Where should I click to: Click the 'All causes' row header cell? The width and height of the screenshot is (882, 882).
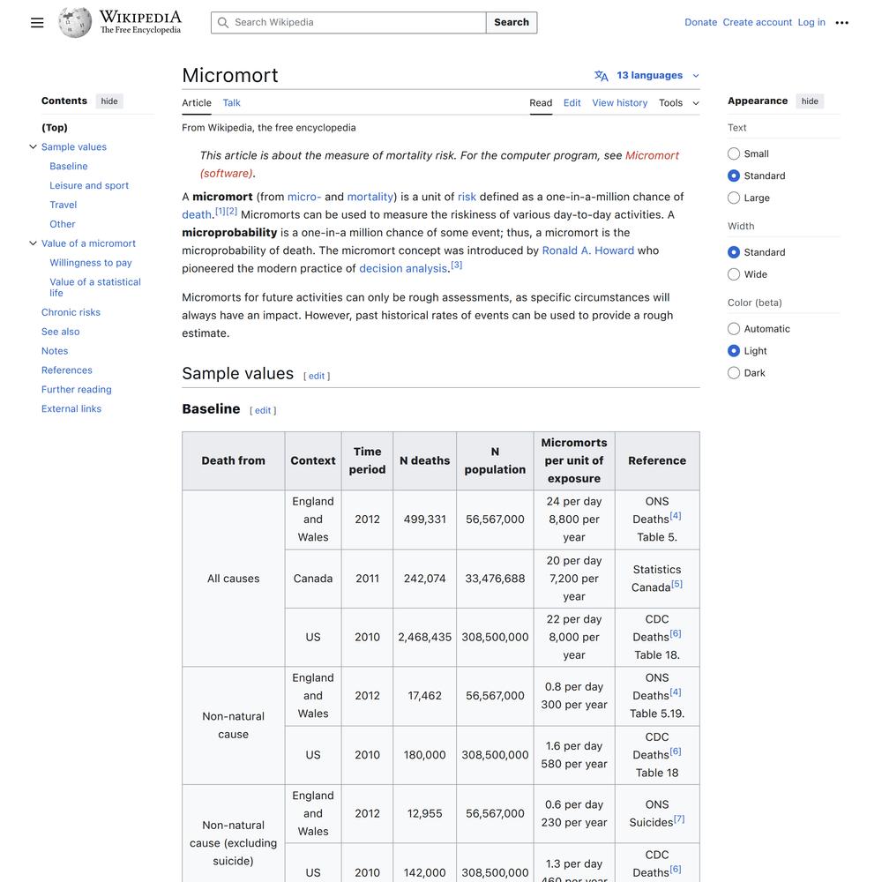tap(234, 579)
